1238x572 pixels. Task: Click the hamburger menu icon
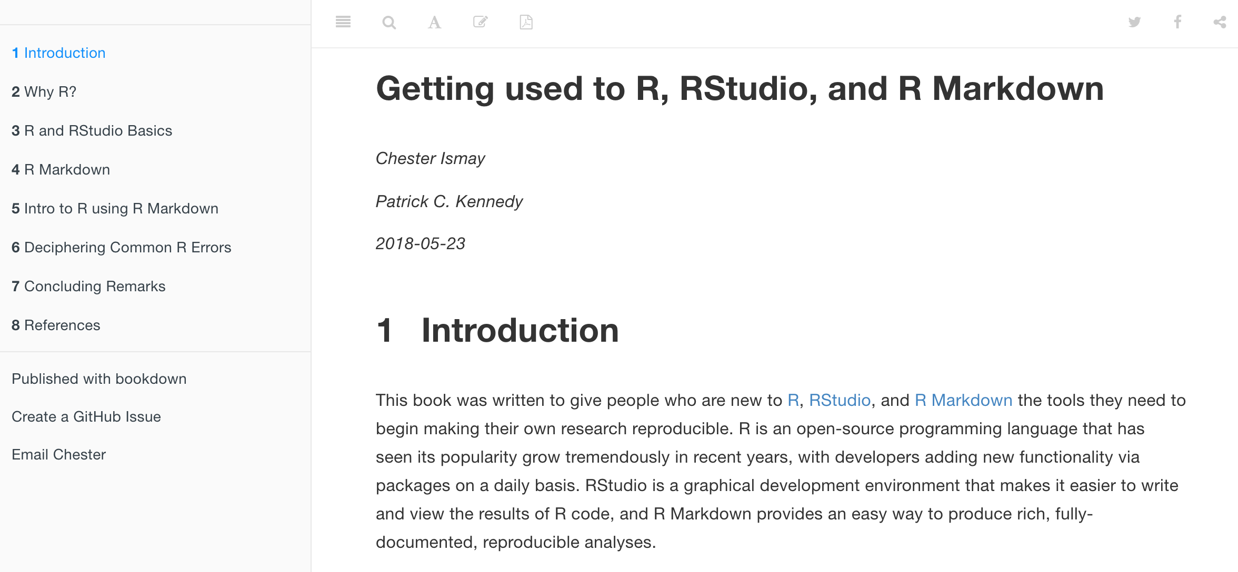[343, 22]
